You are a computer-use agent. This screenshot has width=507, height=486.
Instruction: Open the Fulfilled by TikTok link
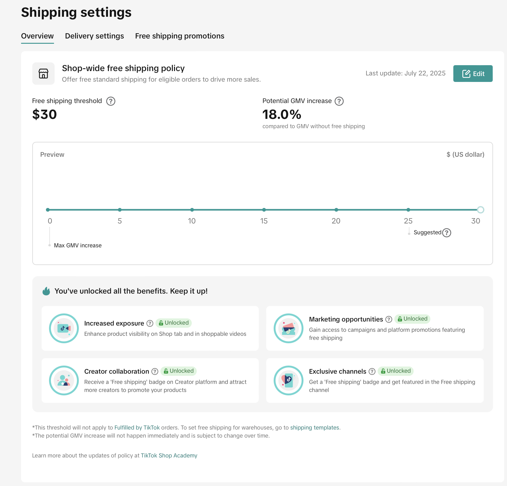(x=137, y=428)
